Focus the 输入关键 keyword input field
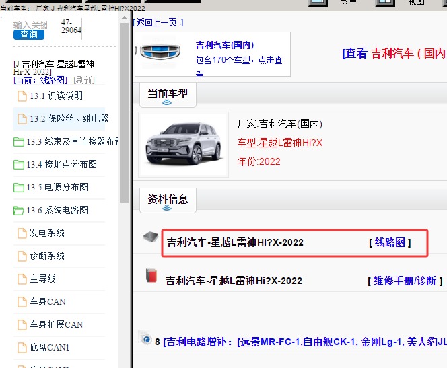 (x=30, y=25)
